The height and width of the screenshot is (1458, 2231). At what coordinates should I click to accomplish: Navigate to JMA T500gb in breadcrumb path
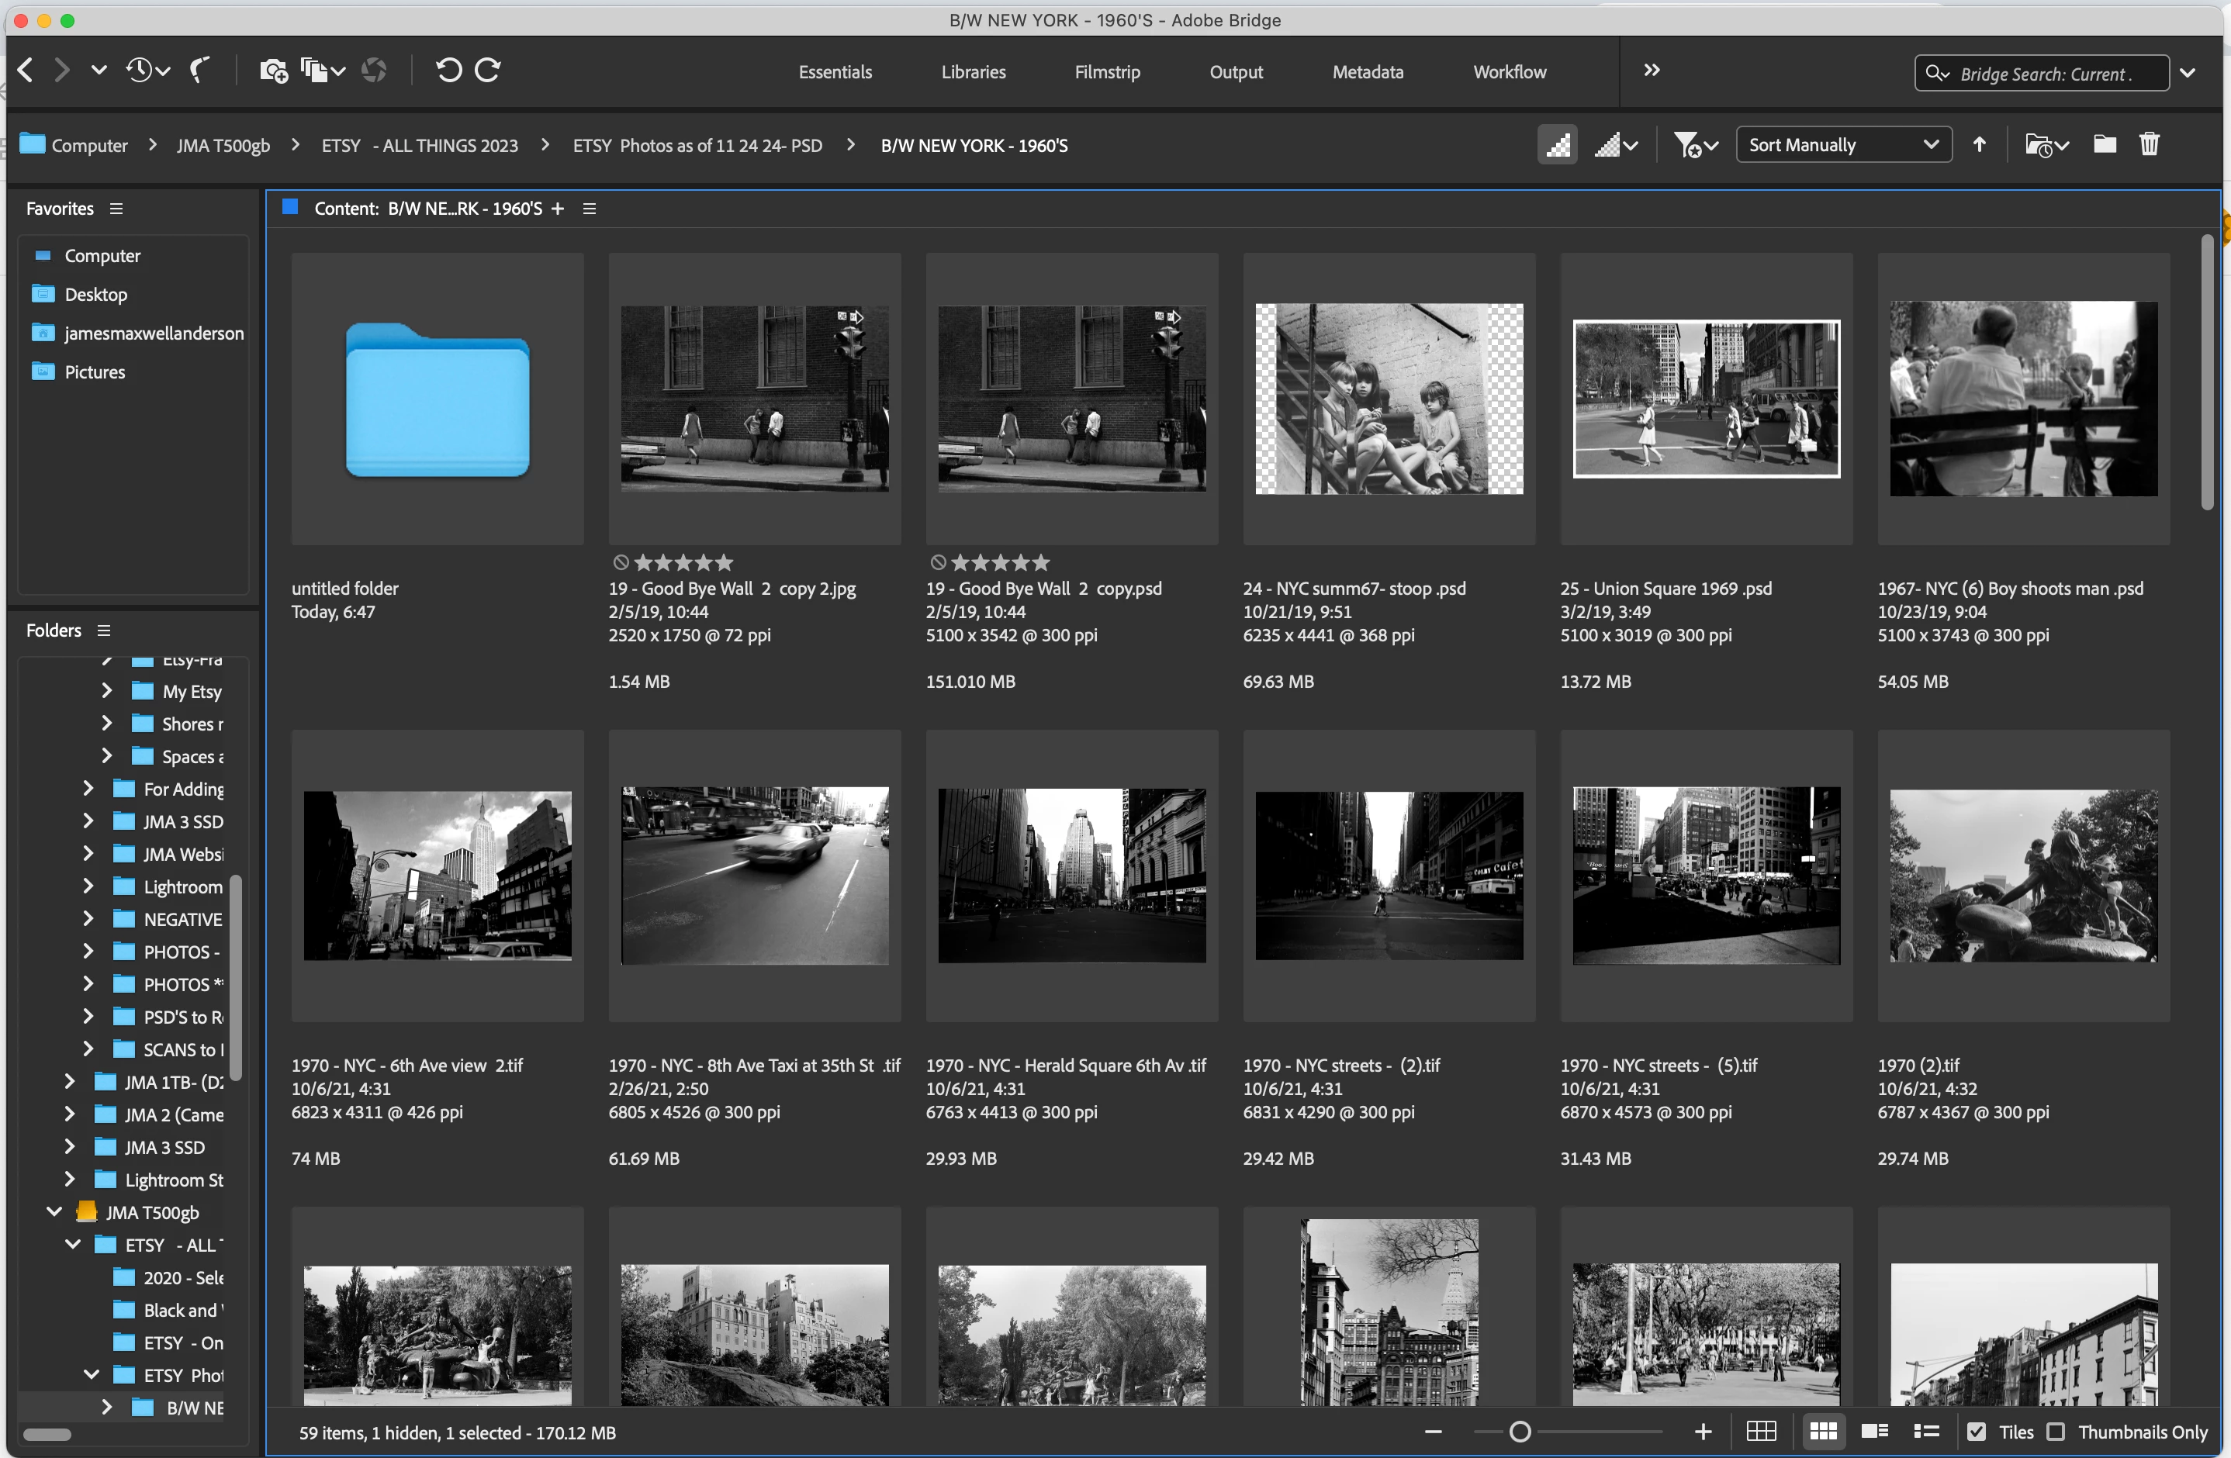tap(223, 145)
